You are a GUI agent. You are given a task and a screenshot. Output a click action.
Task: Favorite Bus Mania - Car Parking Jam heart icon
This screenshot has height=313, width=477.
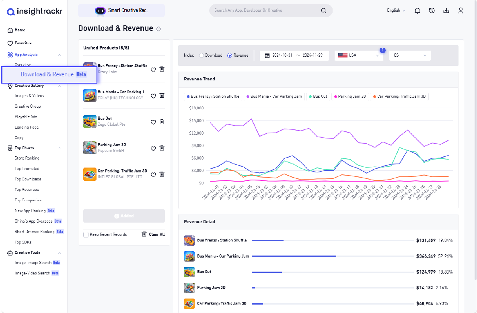pyautogui.click(x=153, y=96)
